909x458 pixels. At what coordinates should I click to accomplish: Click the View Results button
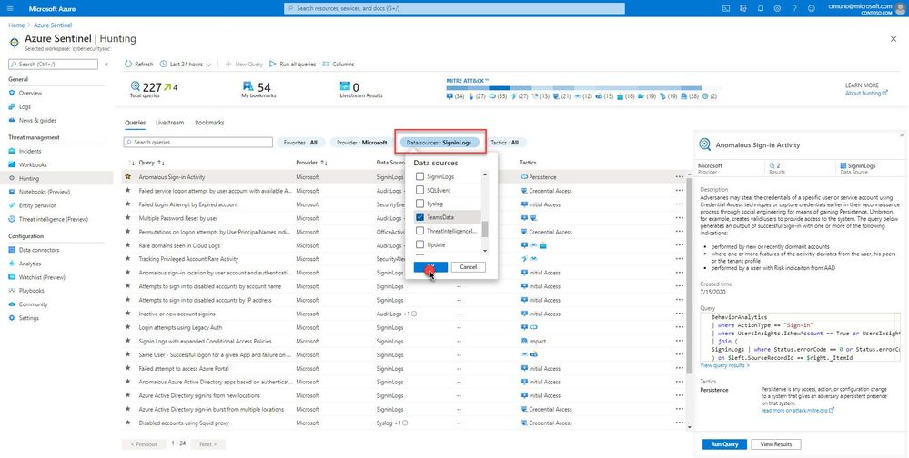[775, 444]
